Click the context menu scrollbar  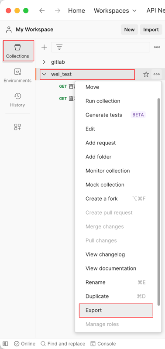pyautogui.click(x=159, y=202)
